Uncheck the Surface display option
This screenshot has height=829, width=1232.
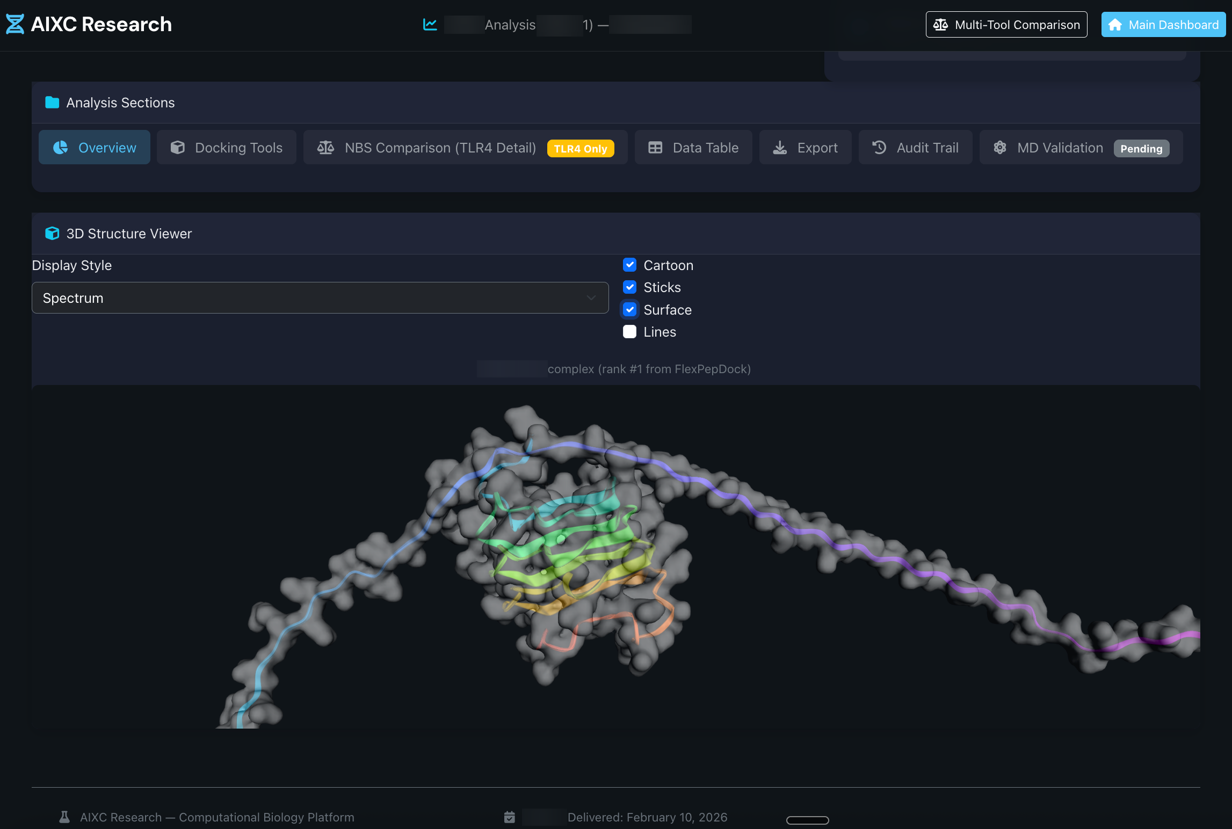pos(629,309)
